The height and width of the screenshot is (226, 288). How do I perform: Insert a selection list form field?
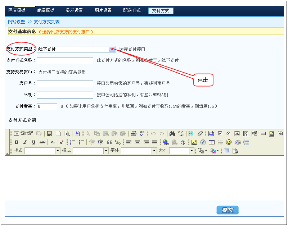255,134
